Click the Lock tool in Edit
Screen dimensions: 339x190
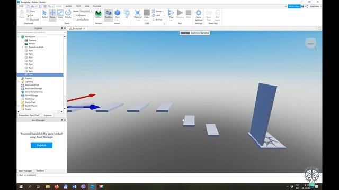[156, 15]
